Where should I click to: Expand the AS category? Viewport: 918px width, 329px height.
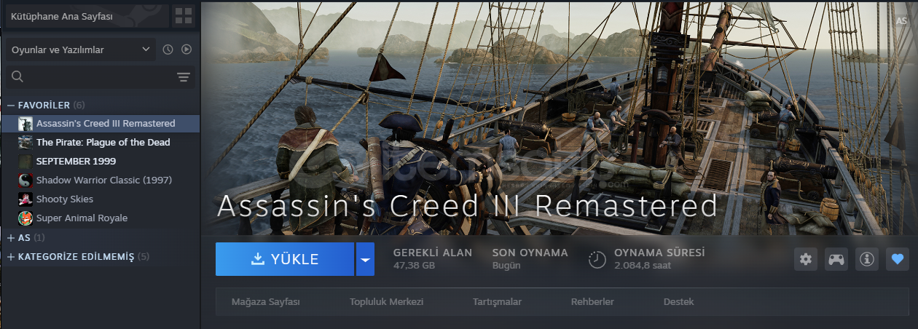click(11, 238)
